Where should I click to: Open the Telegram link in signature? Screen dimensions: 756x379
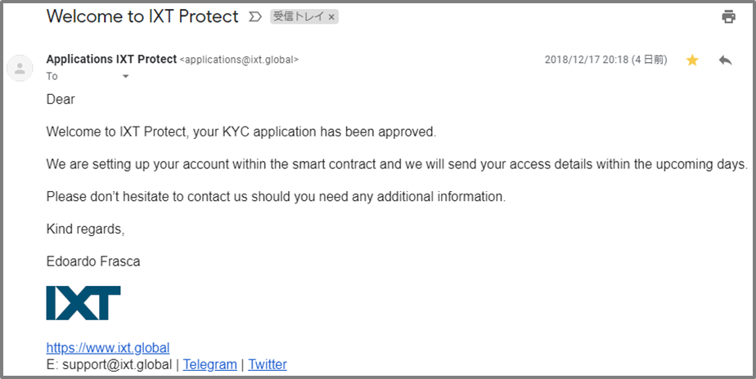tap(209, 364)
